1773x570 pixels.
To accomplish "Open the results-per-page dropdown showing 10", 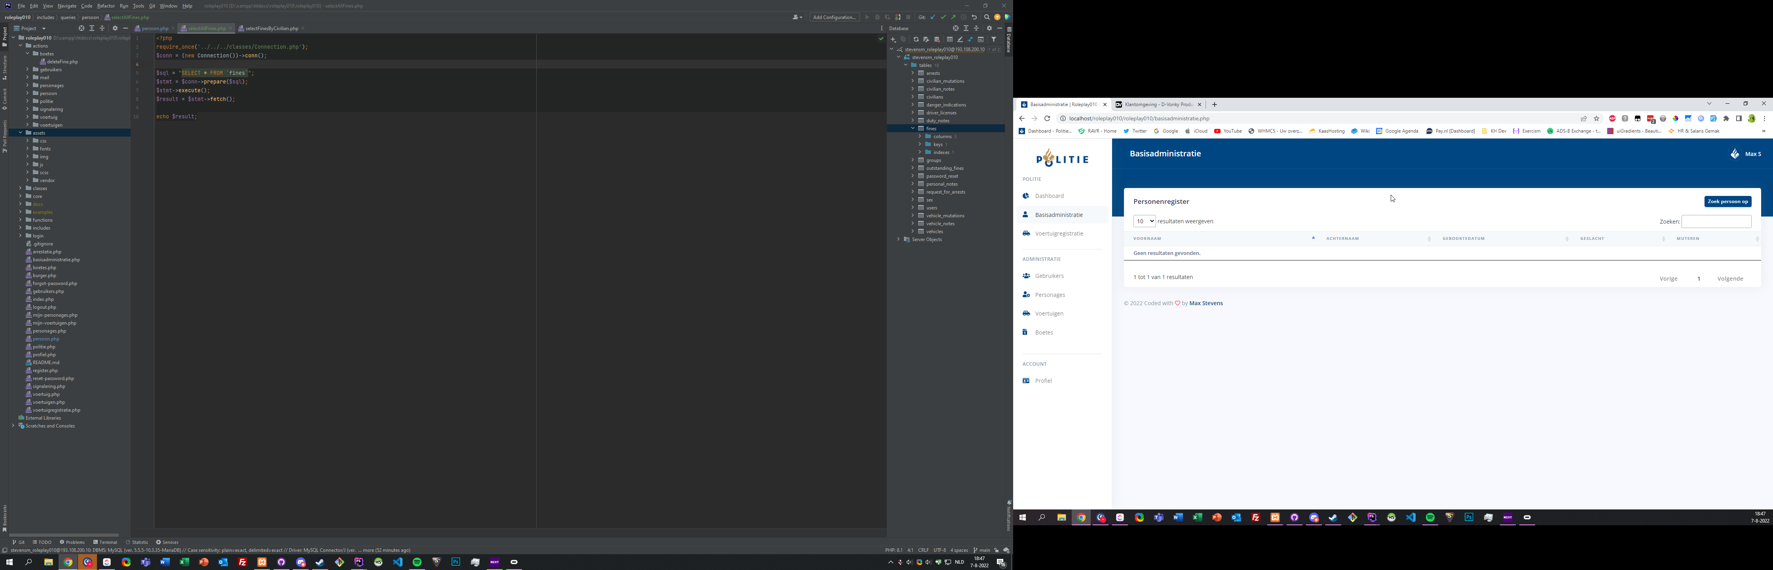I will tap(1145, 222).
